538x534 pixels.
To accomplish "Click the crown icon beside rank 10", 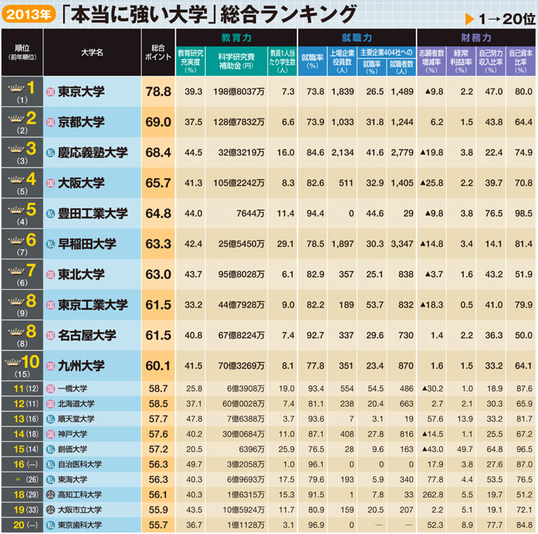I will pos(13,361).
